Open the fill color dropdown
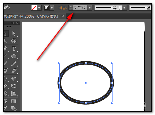The height and width of the screenshot is (115, 155). [39, 8]
